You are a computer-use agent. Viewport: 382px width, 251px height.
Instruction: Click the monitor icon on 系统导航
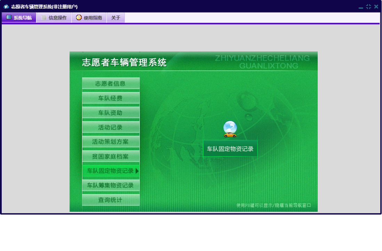[9, 17]
